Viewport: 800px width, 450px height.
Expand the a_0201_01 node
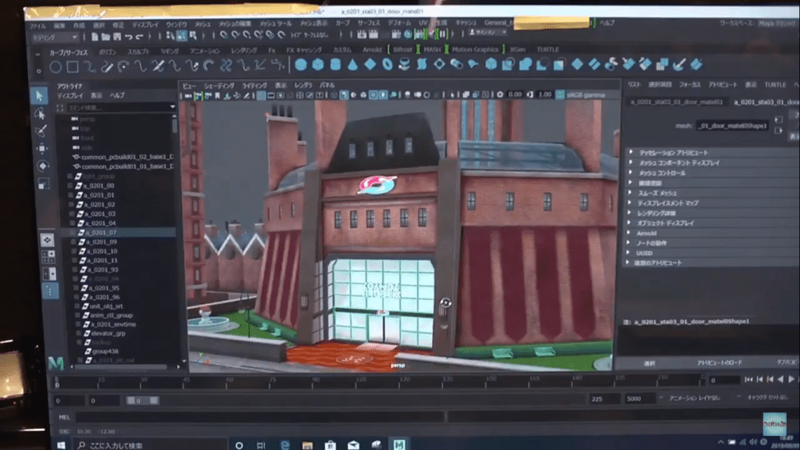(x=70, y=195)
